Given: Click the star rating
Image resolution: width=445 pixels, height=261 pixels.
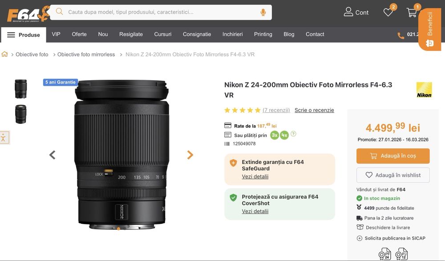Looking at the screenshot, I should pos(243,110).
